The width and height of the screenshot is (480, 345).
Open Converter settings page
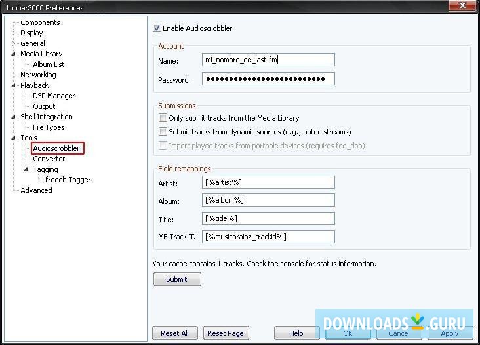click(49, 159)
